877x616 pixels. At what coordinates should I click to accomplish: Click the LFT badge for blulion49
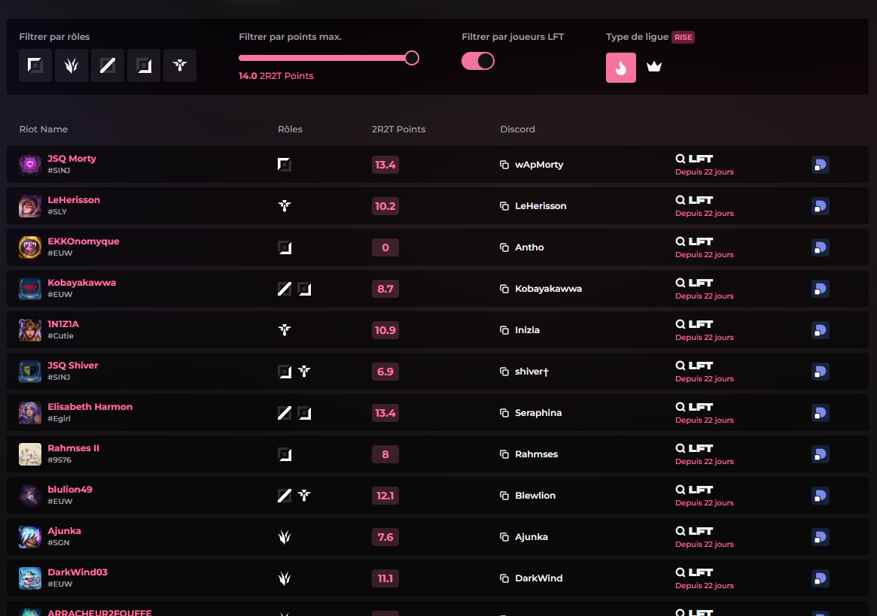tap(694, 490)
